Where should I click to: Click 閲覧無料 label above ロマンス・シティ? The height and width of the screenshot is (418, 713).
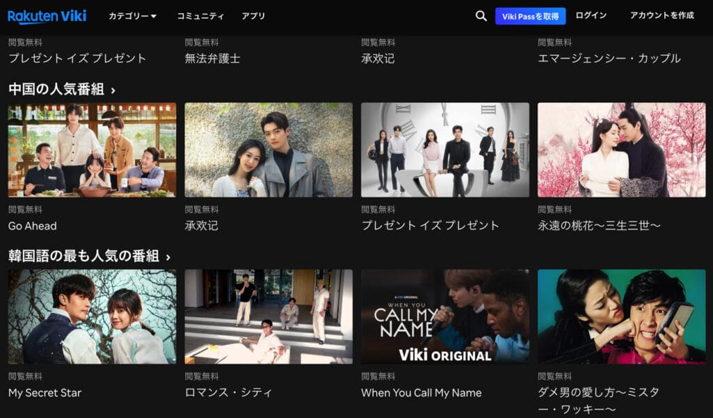[x=201, y=377]
